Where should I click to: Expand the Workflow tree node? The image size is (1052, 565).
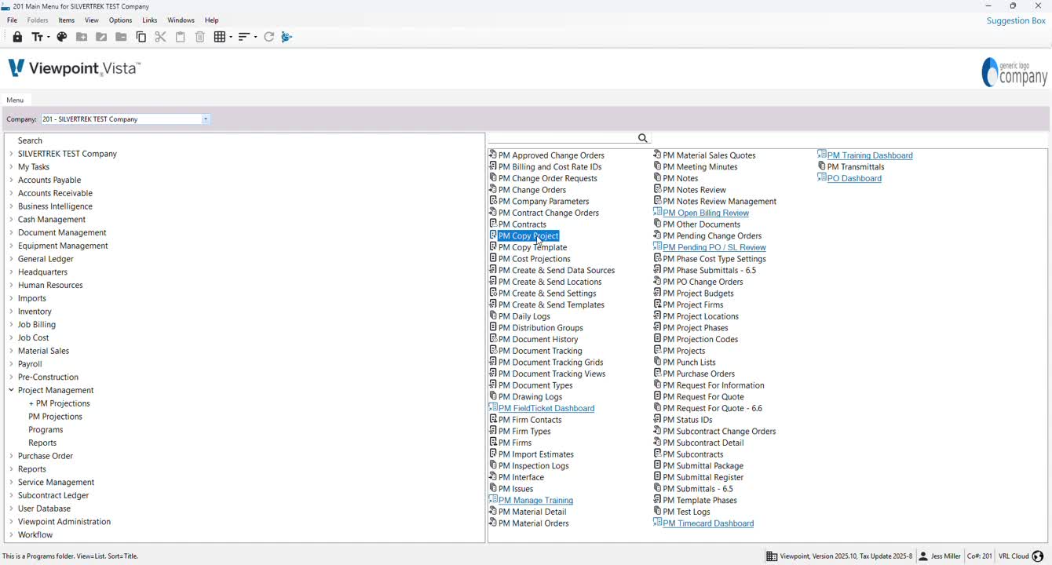[x=11, y=535]
